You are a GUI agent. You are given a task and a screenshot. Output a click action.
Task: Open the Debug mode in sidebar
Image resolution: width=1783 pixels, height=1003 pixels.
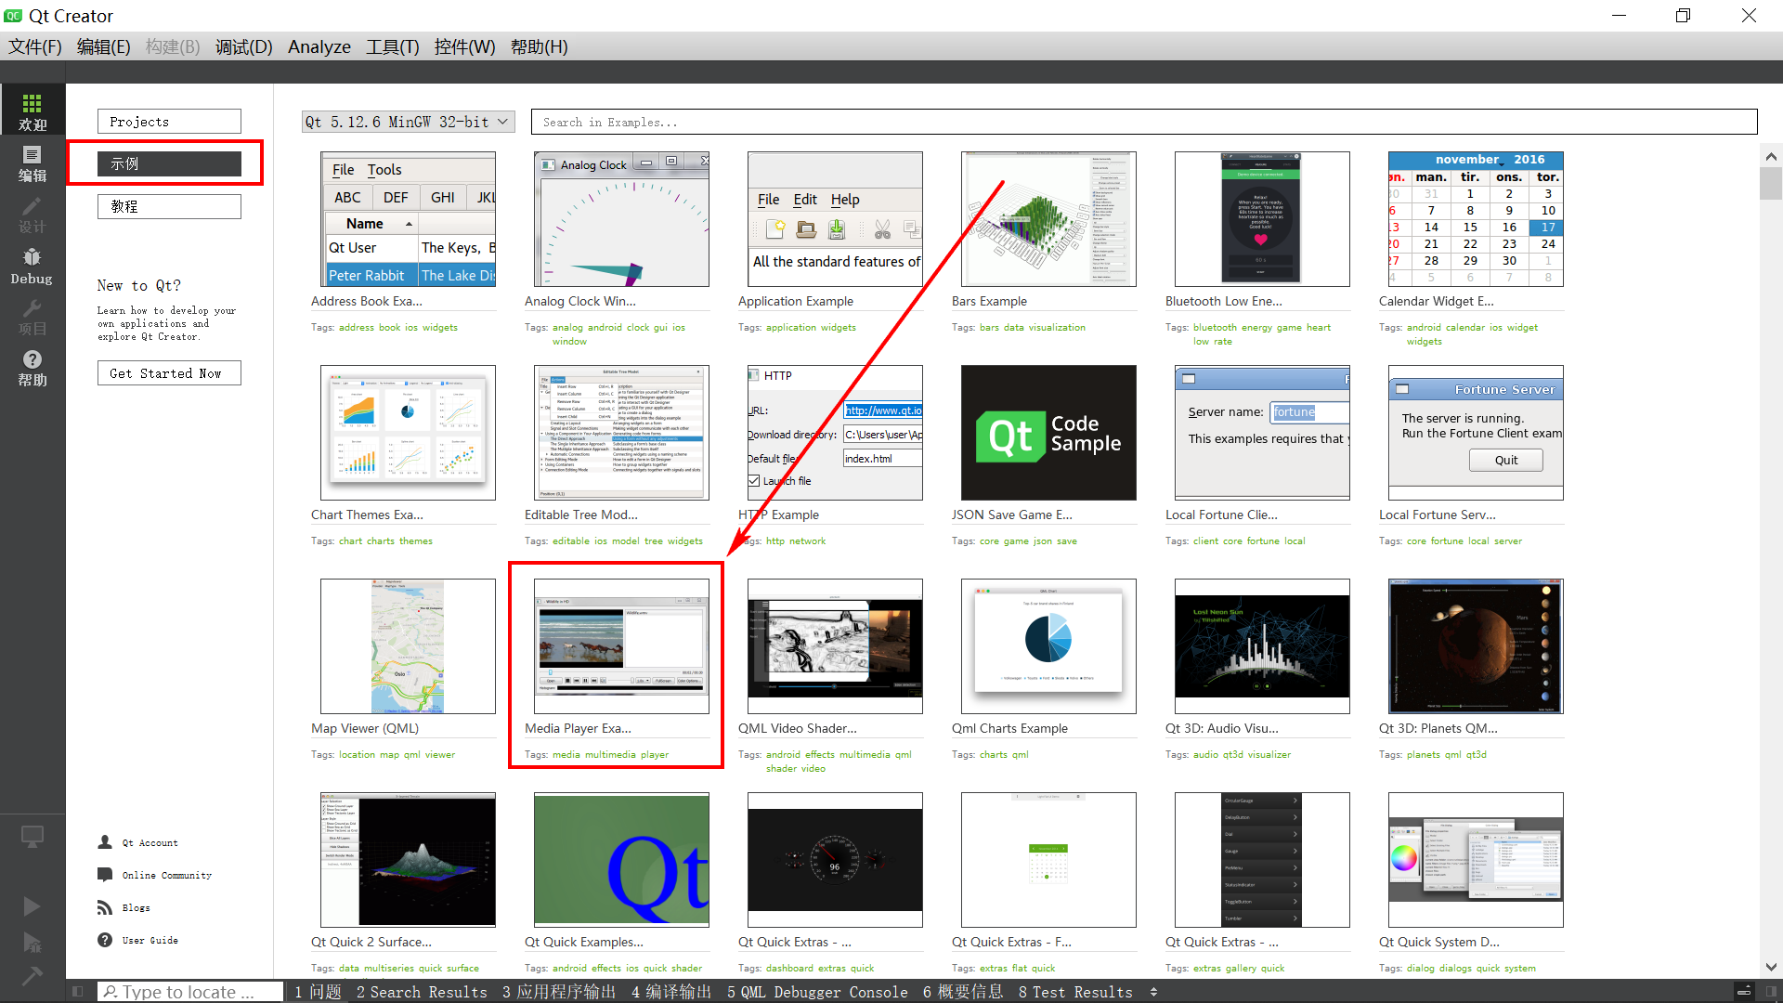[x=33, y=266]
